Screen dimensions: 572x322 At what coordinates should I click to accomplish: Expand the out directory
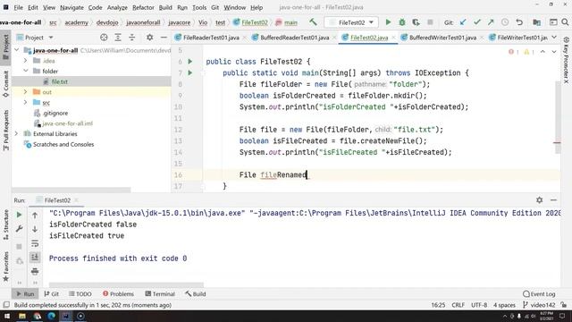[x=26, y=92]
